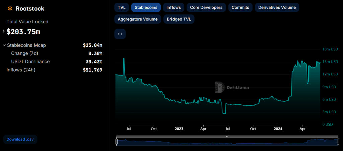Image resolution: width=343 pixels, height=151 pixels.
Task: Click the Rootstock logo icon
Action: 10,9
